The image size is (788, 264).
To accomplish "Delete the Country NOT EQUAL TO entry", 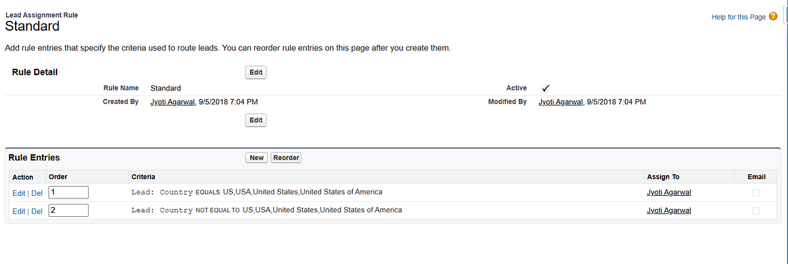I will tap(37, 211).
